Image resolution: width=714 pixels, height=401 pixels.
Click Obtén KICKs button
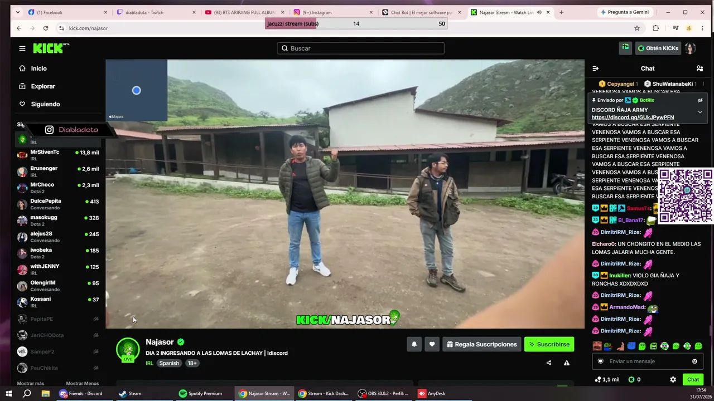coord(658,48)
